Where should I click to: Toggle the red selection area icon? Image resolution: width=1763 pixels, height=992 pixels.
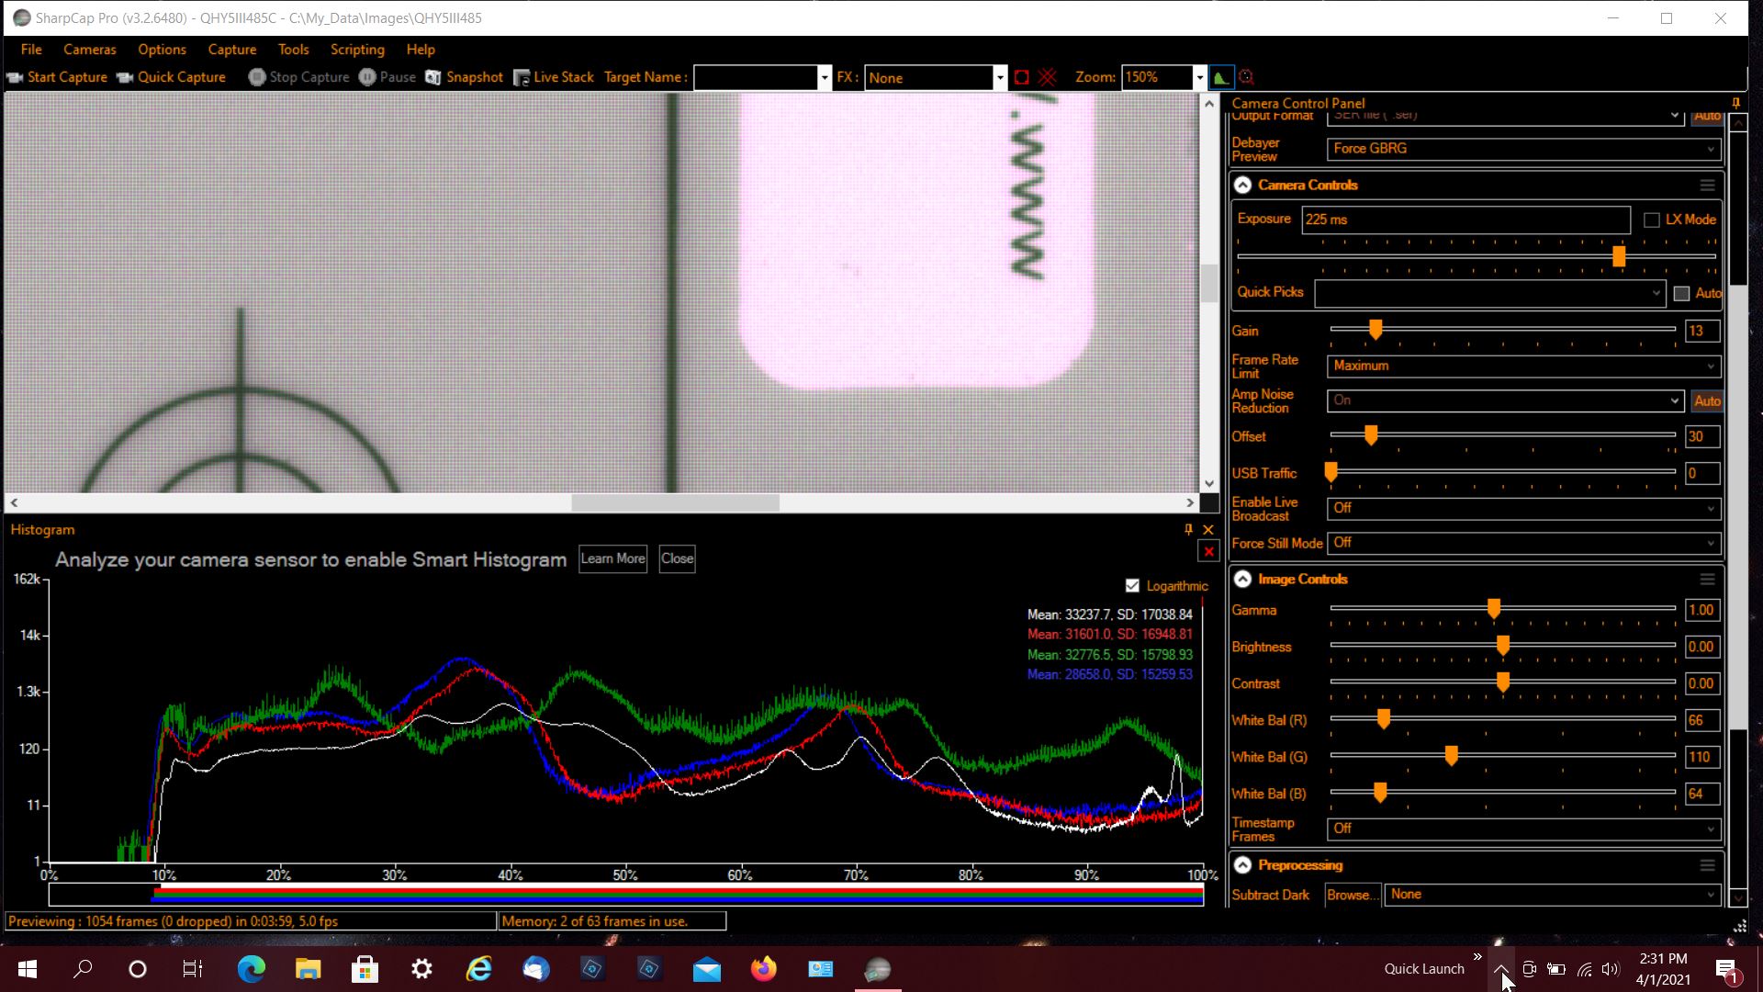[1021, 77]
